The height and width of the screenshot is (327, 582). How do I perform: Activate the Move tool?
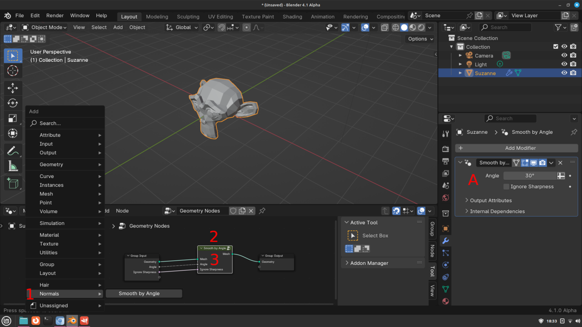pos(13,88)
